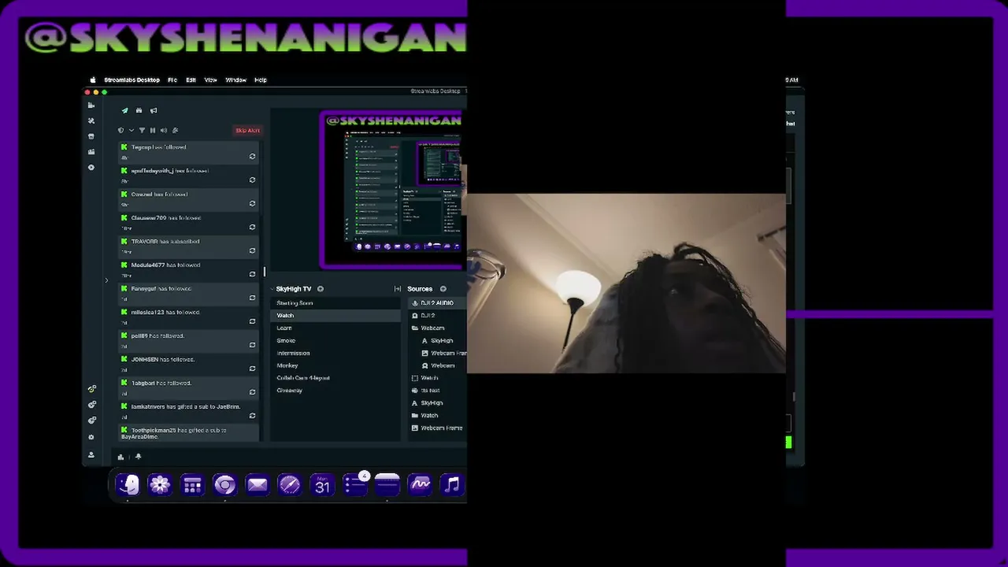Image resolution: width=1008 pixels, height=567 pixels.
Task: Open the View menu
Action: click(210, 80)
